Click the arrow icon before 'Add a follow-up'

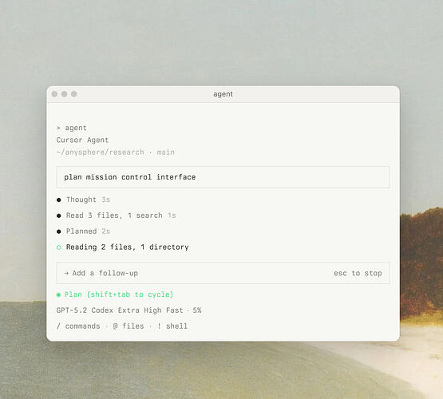[x=66, y=274]
